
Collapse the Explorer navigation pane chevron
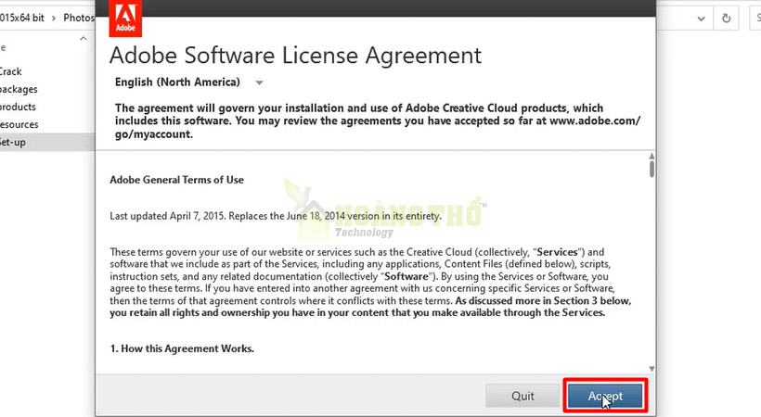click(x=84, y=39)
